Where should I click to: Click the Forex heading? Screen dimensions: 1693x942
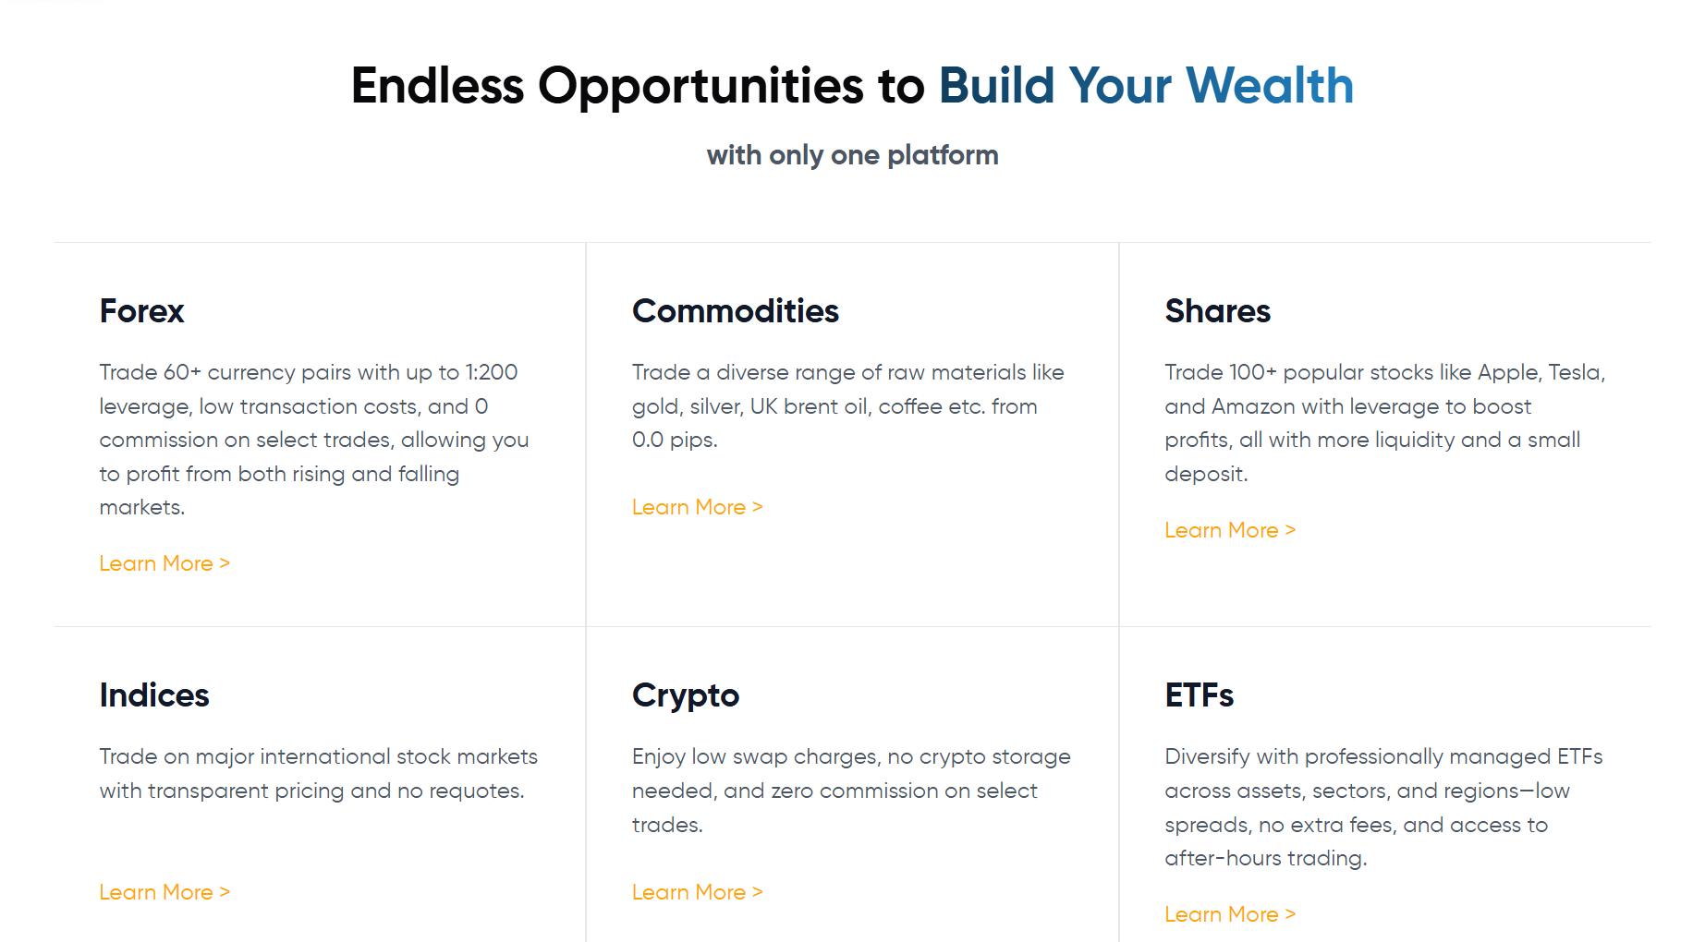click(x=141, y=311)
